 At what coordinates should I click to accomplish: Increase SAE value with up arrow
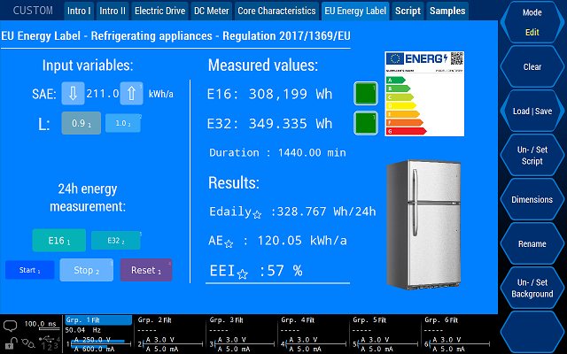[x=130, y=94]
